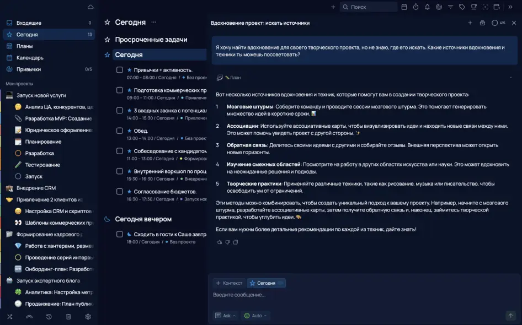
Task: Open the tags icon in toolbar
Action: point(462,7)
